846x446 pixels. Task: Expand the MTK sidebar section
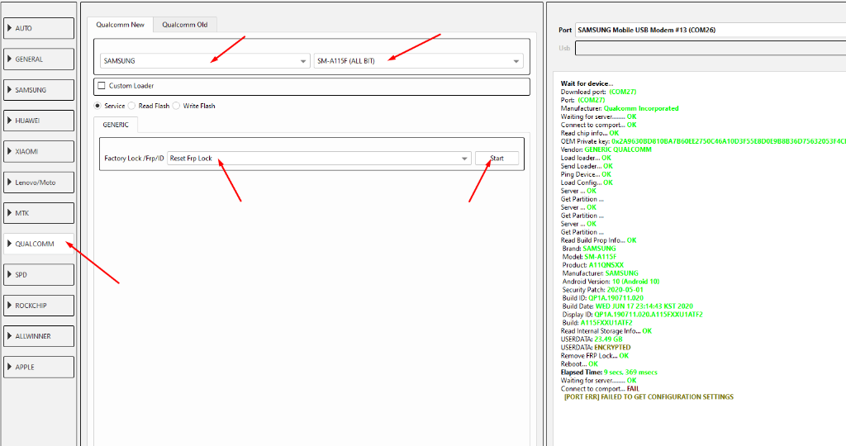pyautogui.click(x=39, y=213)
